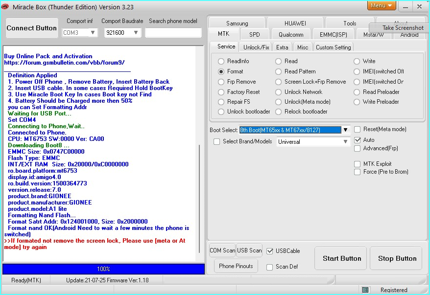This screenshot has height=295, width=430.
Task: Click the COM Scan button
Action: (x=222, y=250)
